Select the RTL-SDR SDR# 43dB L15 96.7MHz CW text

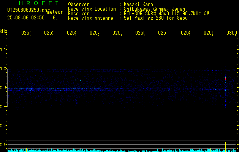pos(166,14)
